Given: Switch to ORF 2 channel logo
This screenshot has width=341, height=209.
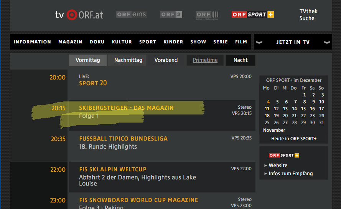Looking at the screenshot, I should tap(171, 14).
